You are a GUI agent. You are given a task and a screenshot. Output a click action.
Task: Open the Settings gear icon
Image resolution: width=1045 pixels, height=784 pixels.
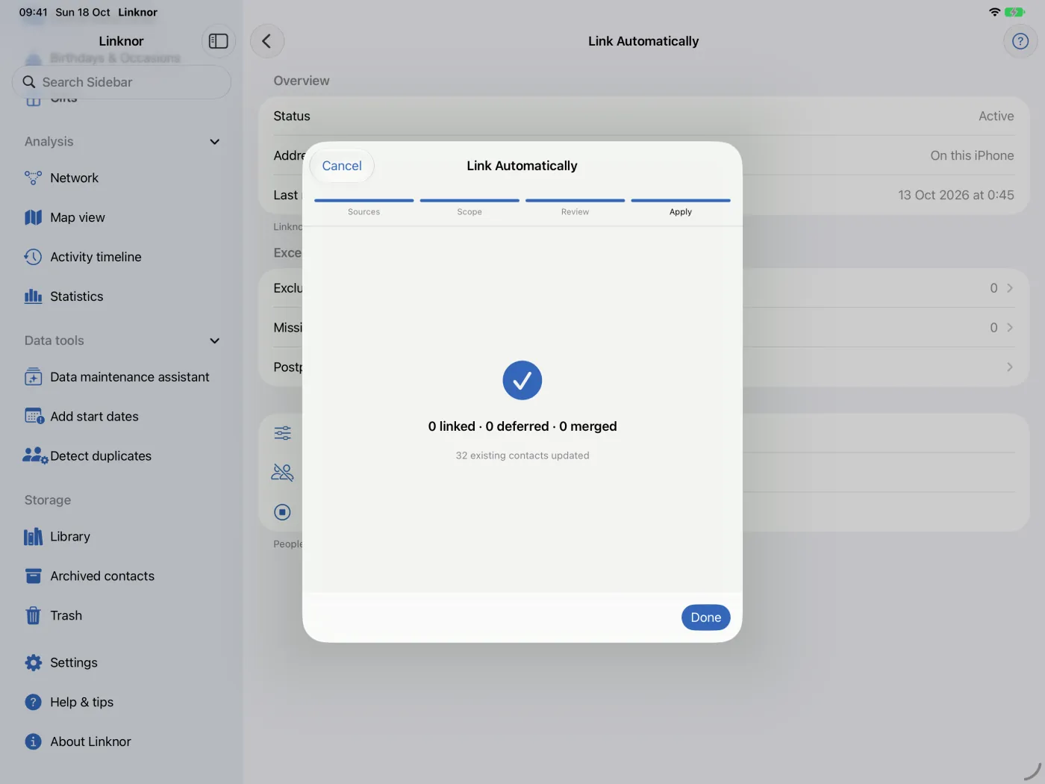pos(33,663)
